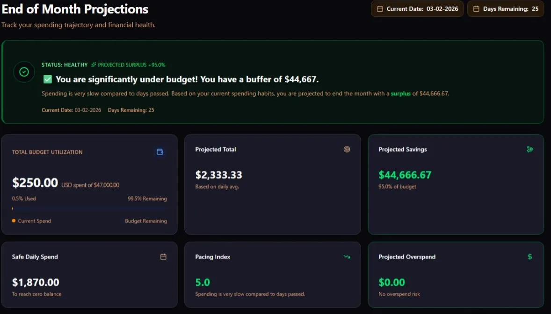Click the orange Current Spend legend dot
551x314 pixels.
click(14, 221)
